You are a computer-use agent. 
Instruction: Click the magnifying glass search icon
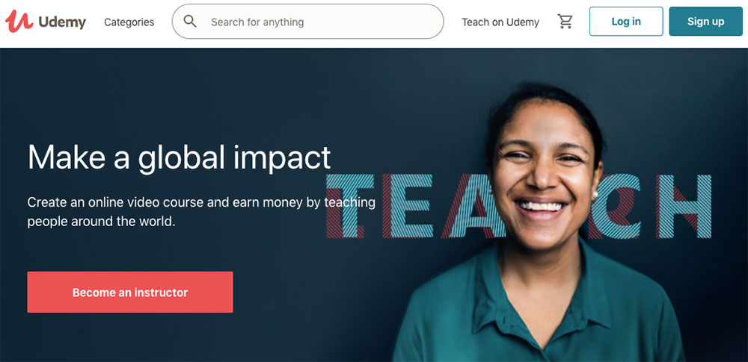click(x=190, y=22)
